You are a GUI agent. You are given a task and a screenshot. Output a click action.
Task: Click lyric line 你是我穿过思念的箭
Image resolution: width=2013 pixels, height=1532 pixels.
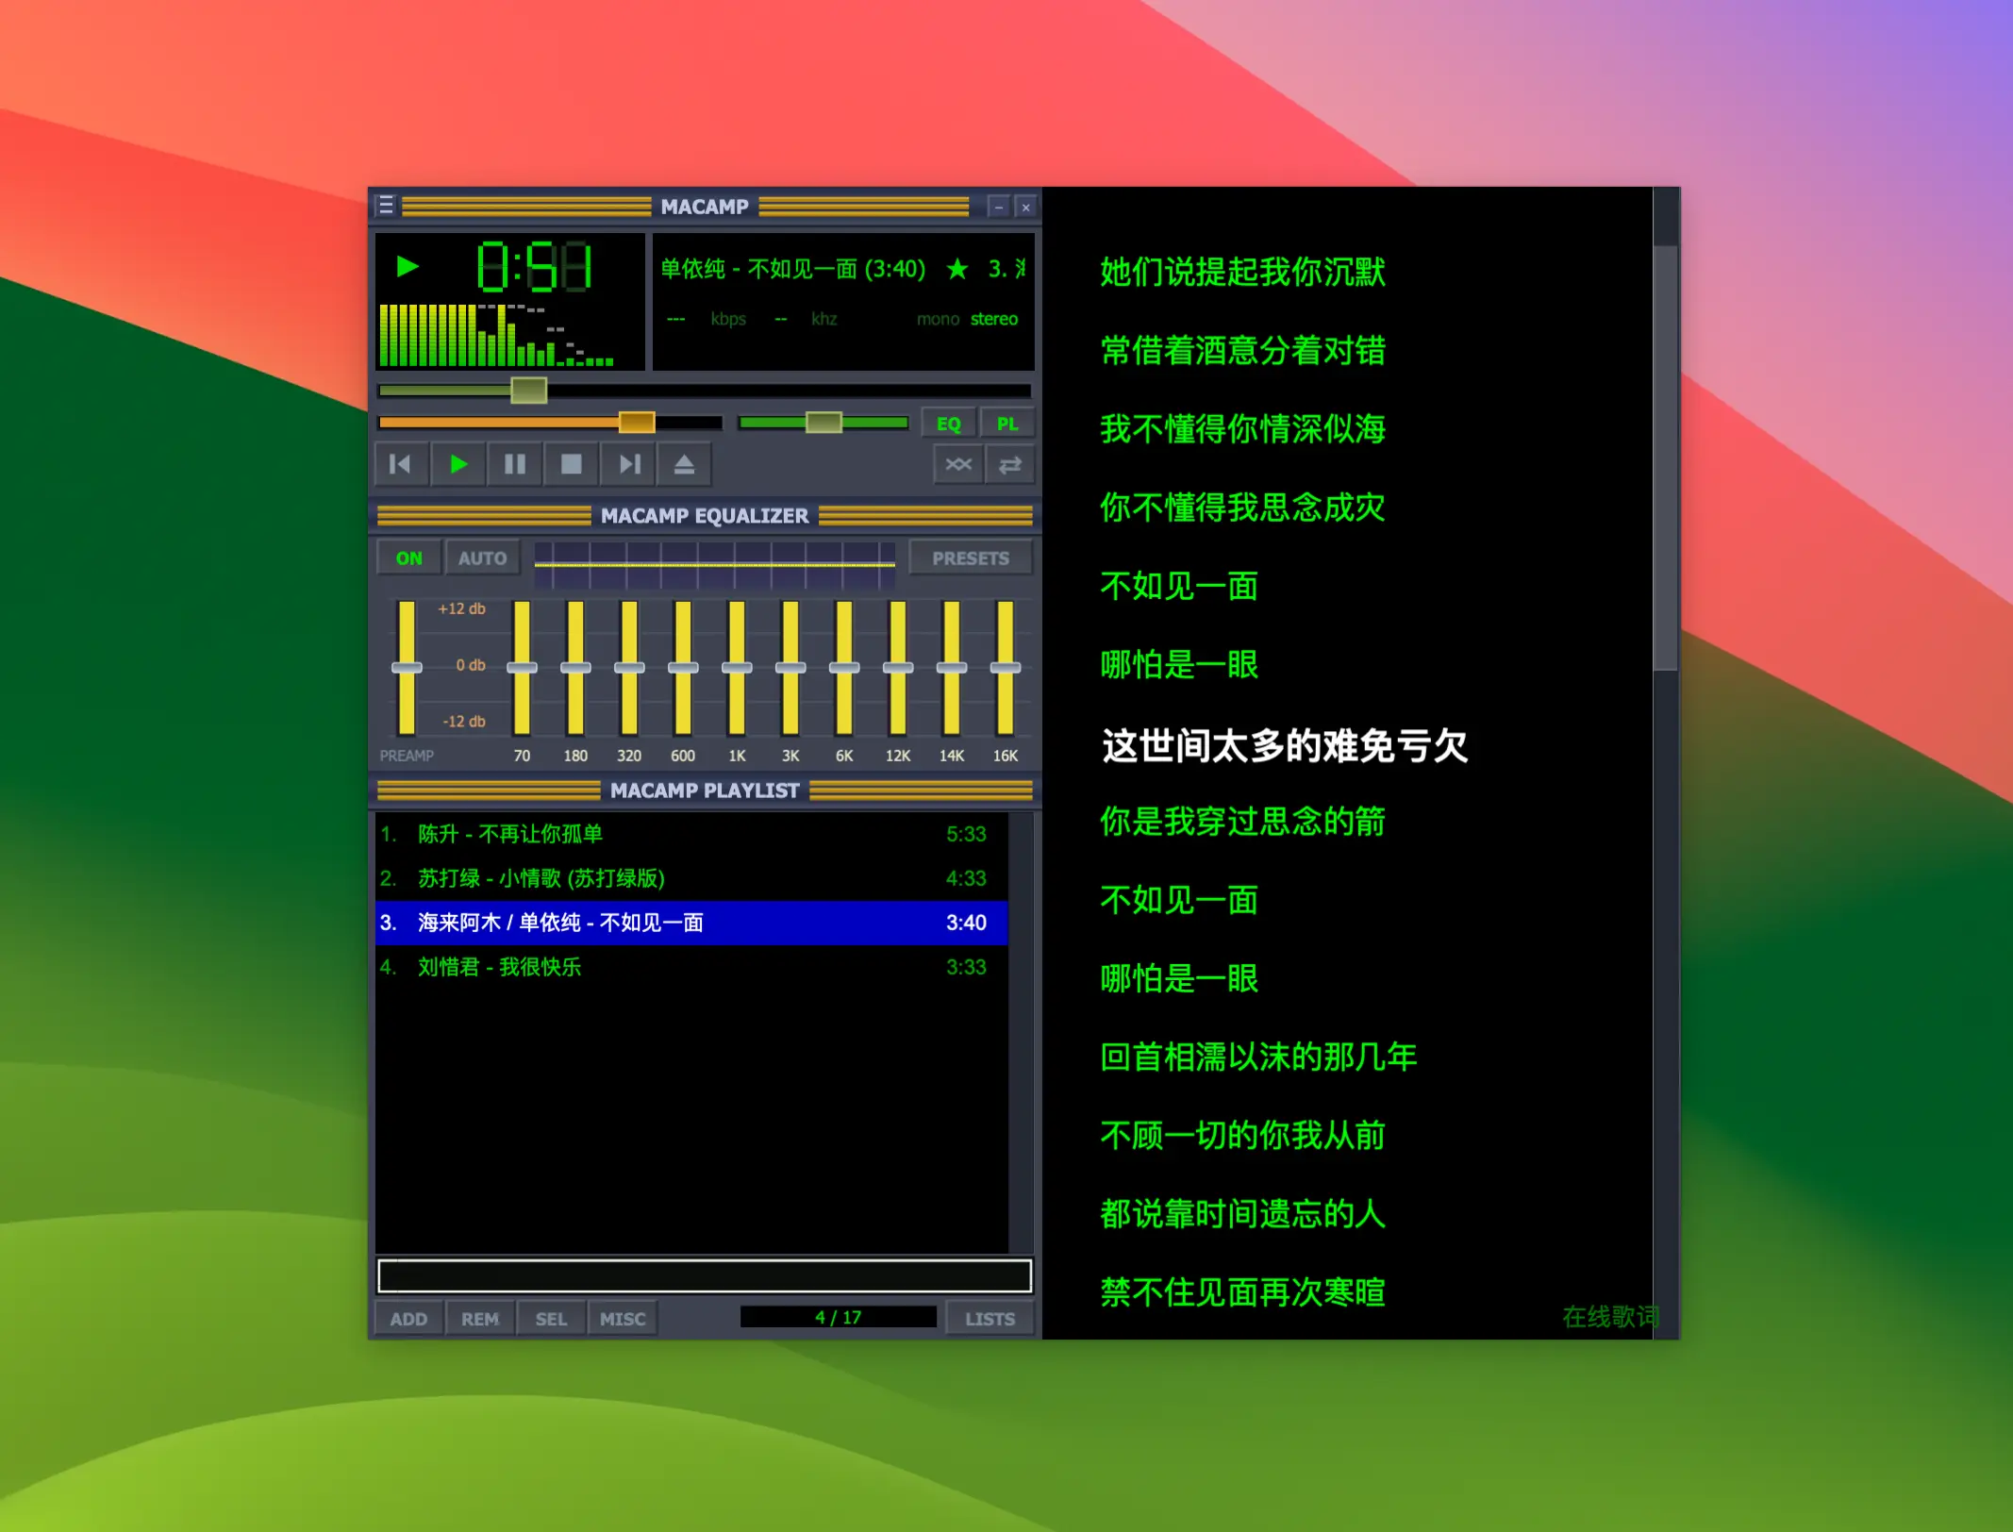click(1242, 821)
